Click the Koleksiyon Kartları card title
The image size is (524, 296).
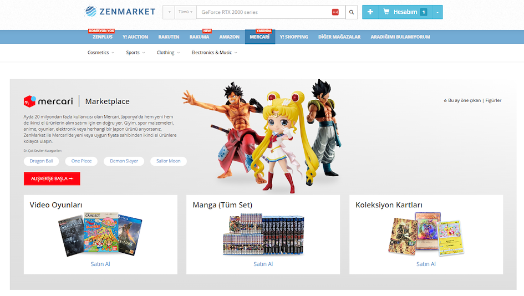click(389, 205)
